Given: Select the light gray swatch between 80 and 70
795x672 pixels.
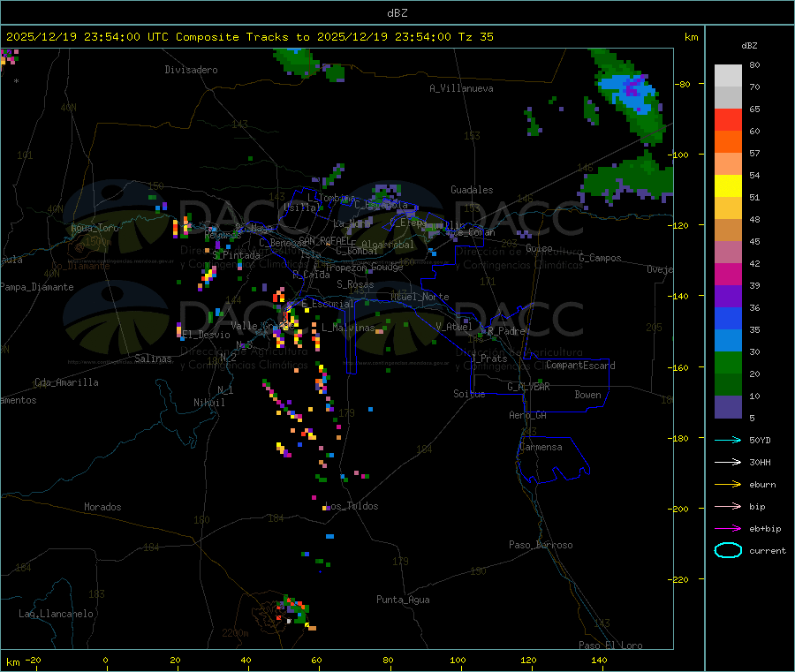Looking at the screenshot, I should pos(728,76).
